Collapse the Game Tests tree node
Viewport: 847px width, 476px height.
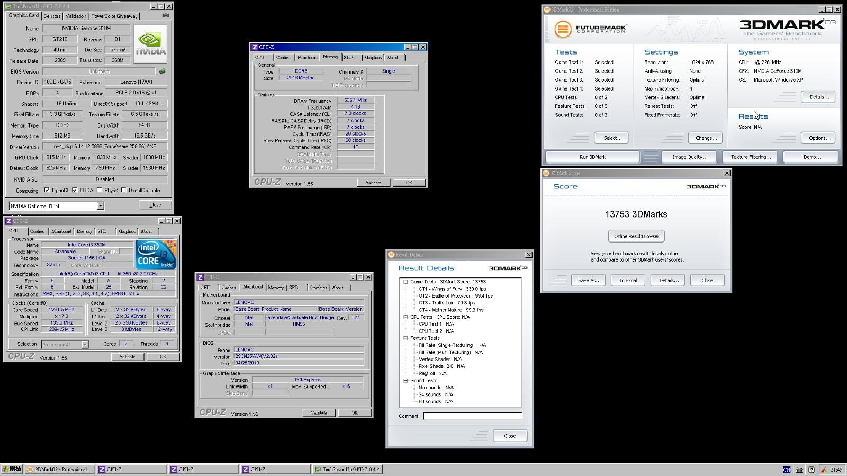(x=406, y=282)
